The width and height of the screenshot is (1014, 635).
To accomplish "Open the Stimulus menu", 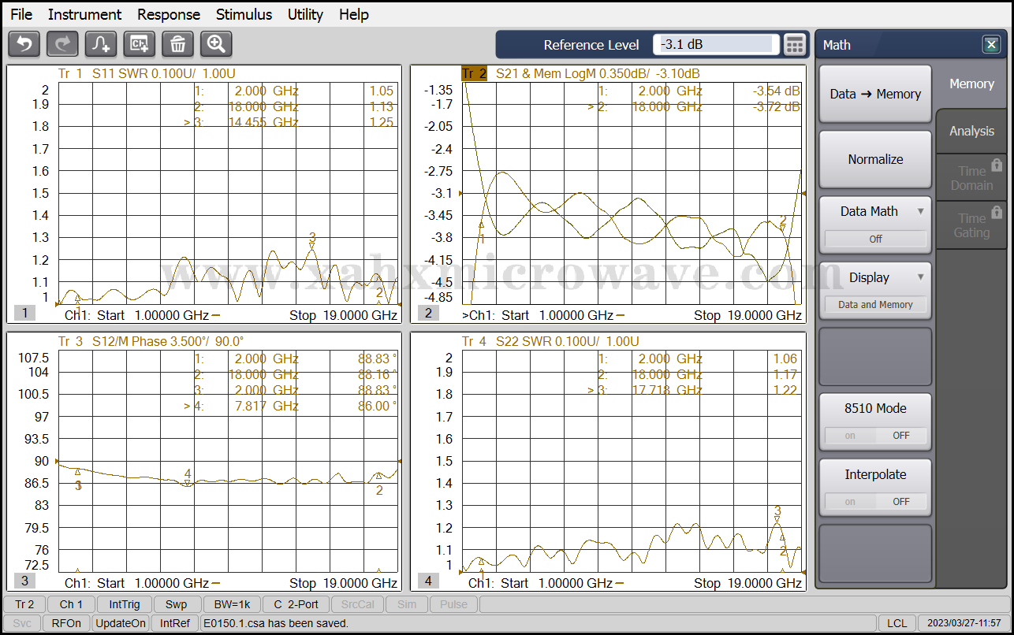I will pyautogui.click(x=244, y=14).
